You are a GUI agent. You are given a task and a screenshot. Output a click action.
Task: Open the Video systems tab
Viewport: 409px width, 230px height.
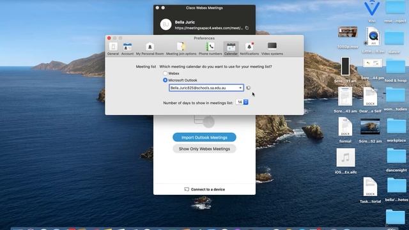[272, 49]
